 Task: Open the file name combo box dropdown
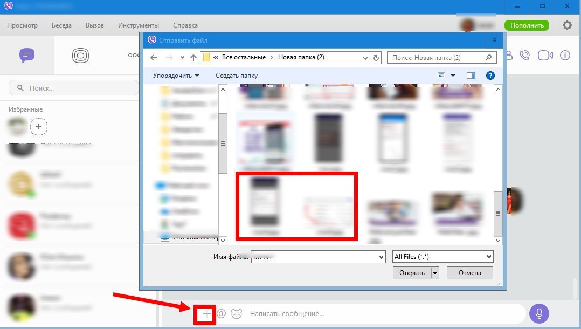382,257
